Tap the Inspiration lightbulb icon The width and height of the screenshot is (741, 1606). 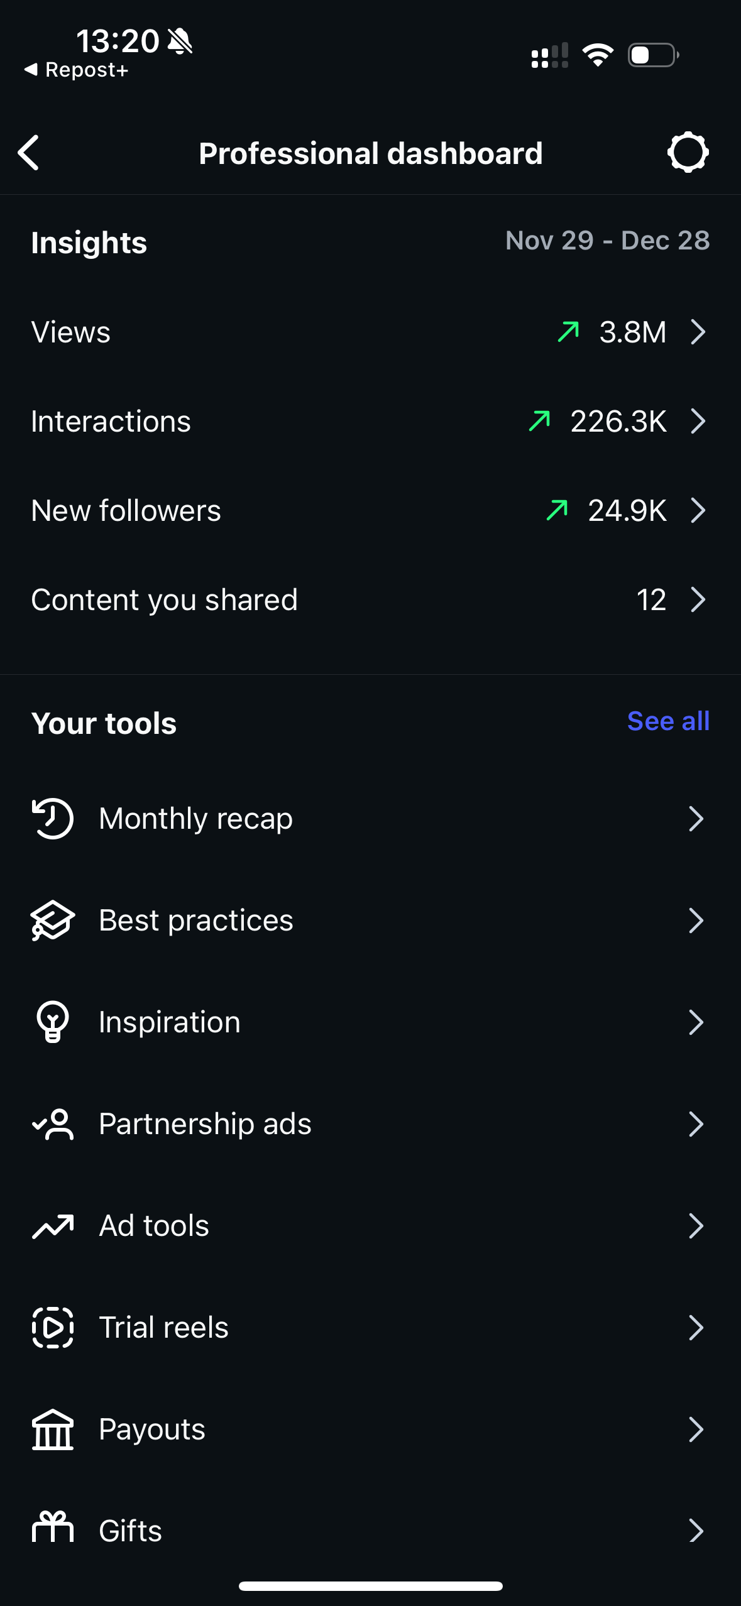(53, 1022)
